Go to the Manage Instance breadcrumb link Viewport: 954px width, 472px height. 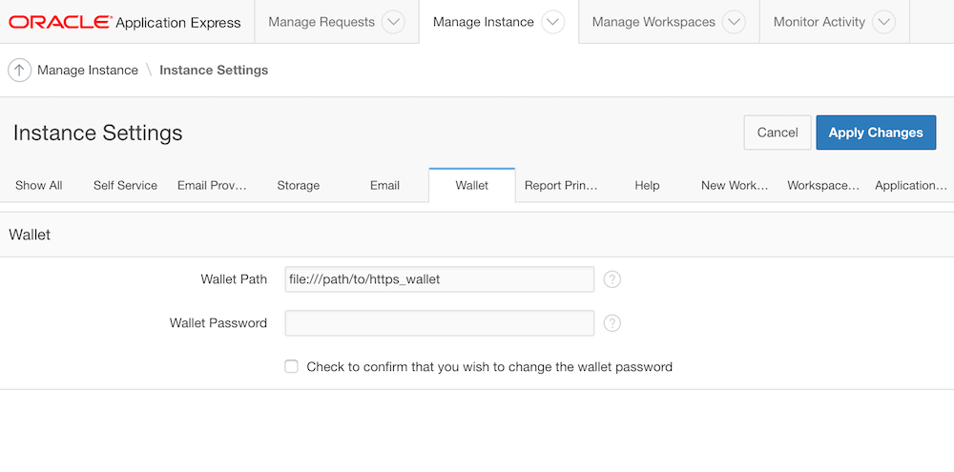coord(88,71)
